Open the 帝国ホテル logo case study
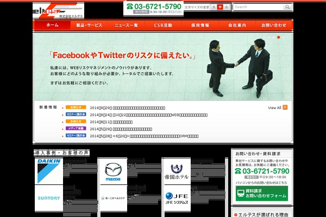This screenshot has width=326, height=217. pyautogui.click(x=177, y=171)
